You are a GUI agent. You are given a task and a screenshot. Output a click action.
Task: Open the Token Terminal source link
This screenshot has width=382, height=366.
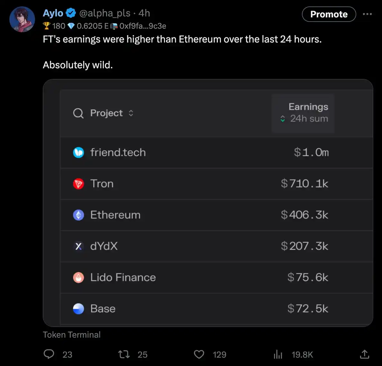[x=72, y=335]
